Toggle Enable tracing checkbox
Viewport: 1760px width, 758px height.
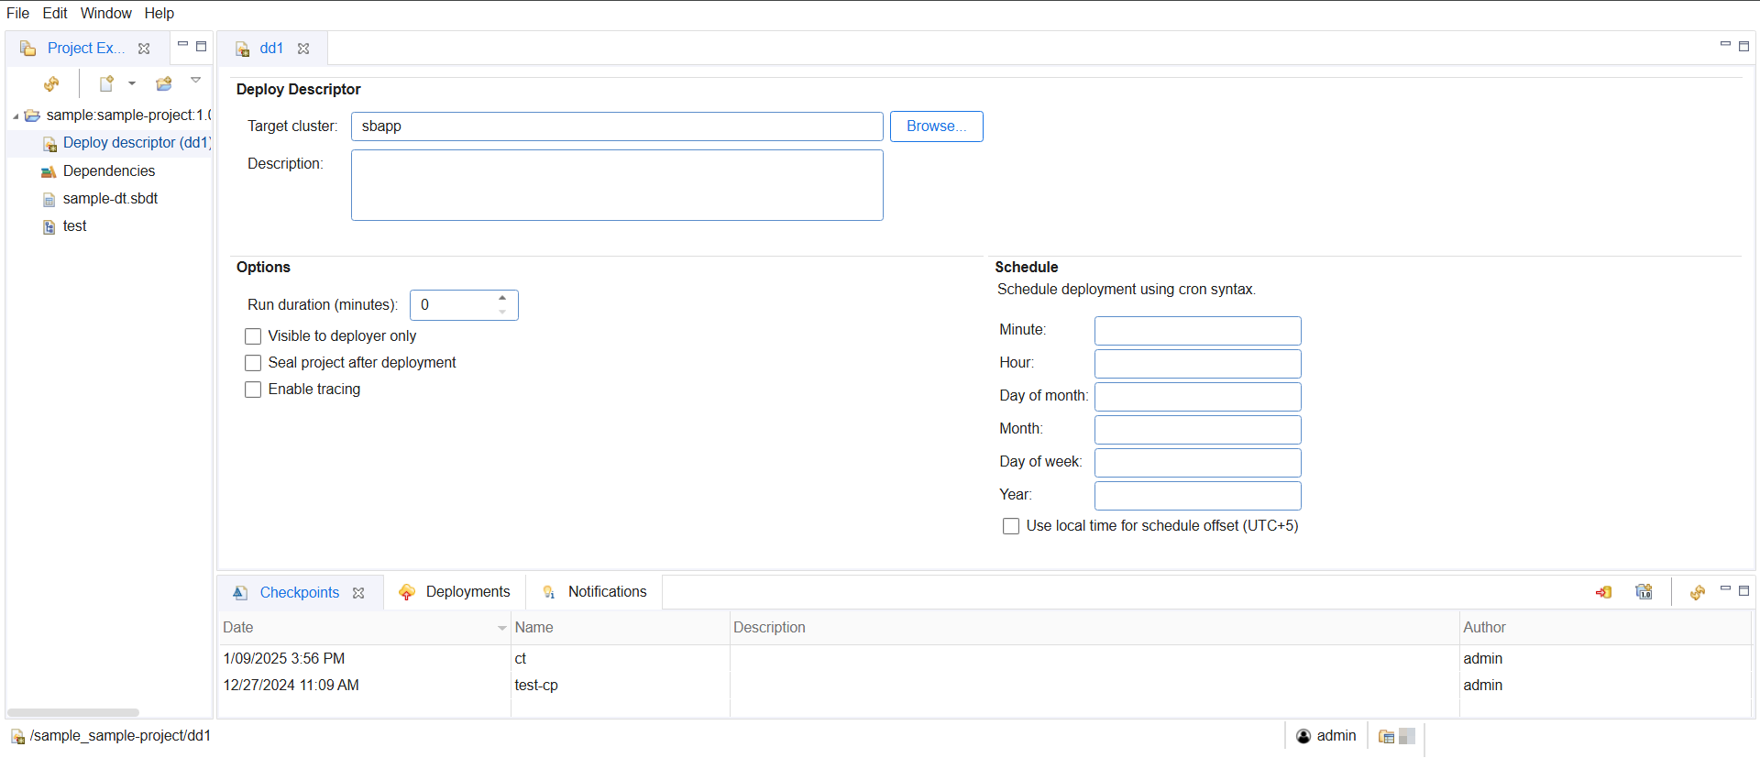click(x=254, y=390)
